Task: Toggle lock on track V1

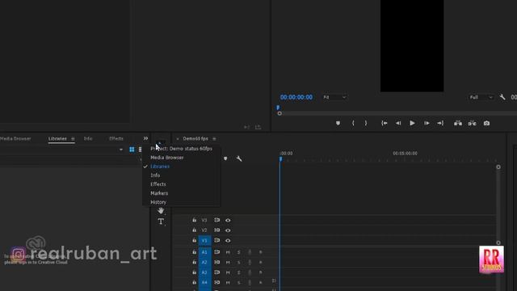Action: 194,241
